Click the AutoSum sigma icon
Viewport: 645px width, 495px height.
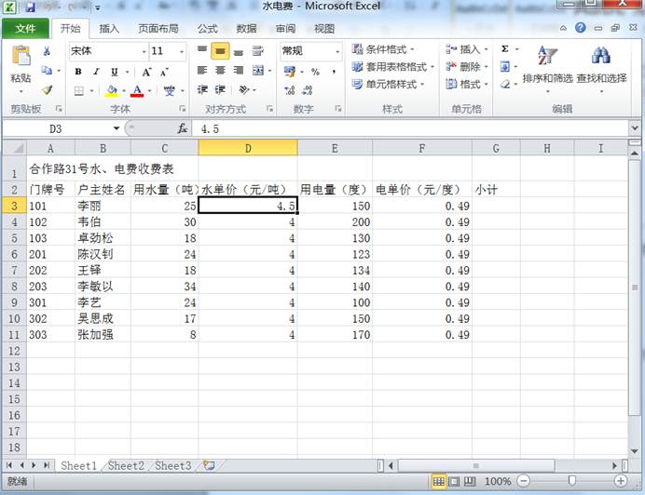tap(505, 49)
